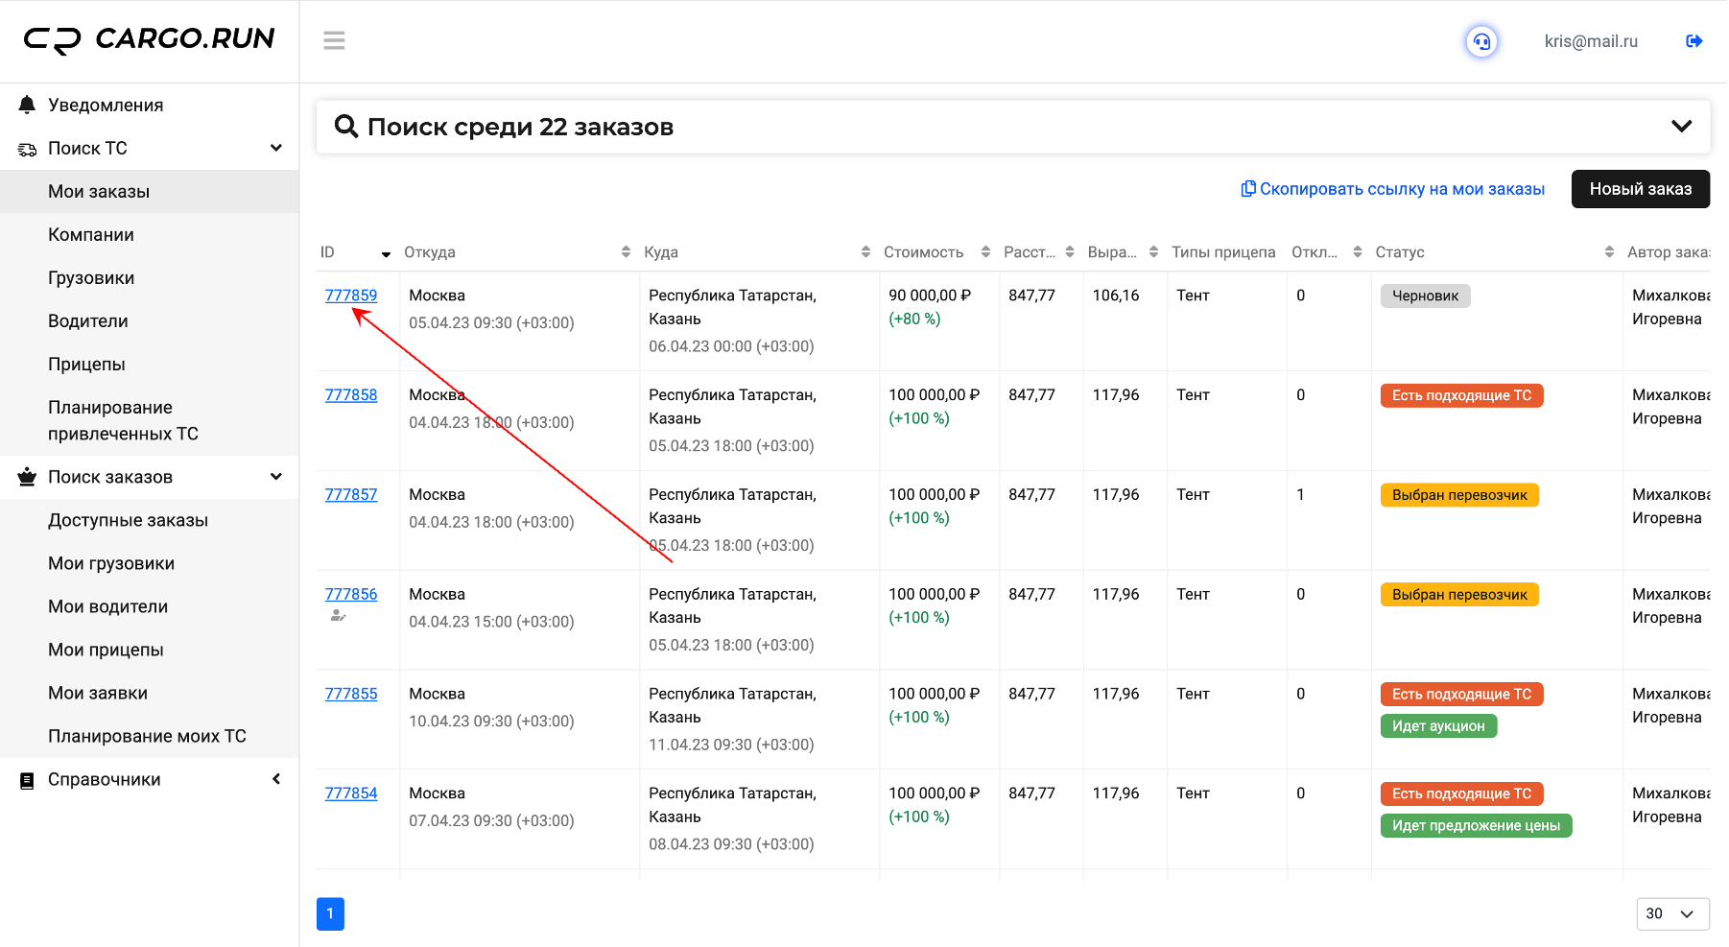Click date 10.04.23 09:30 in order 777855
The image size is (1729, 947).
click(491, 722)
